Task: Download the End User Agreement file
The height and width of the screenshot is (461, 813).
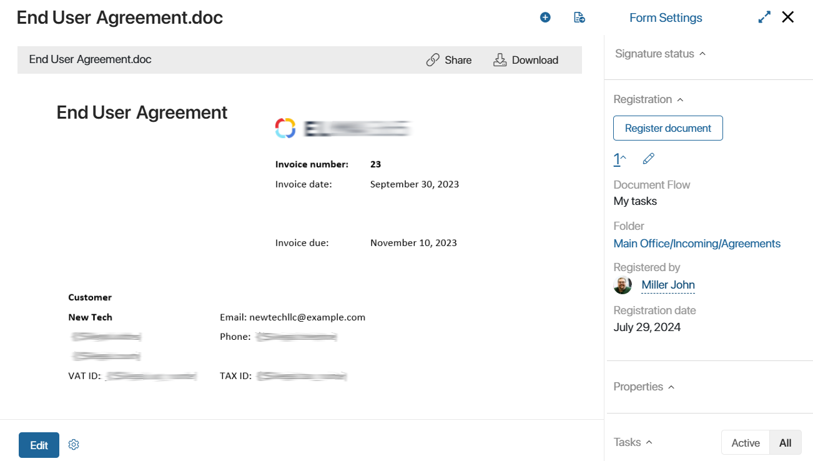Action: 526,60
